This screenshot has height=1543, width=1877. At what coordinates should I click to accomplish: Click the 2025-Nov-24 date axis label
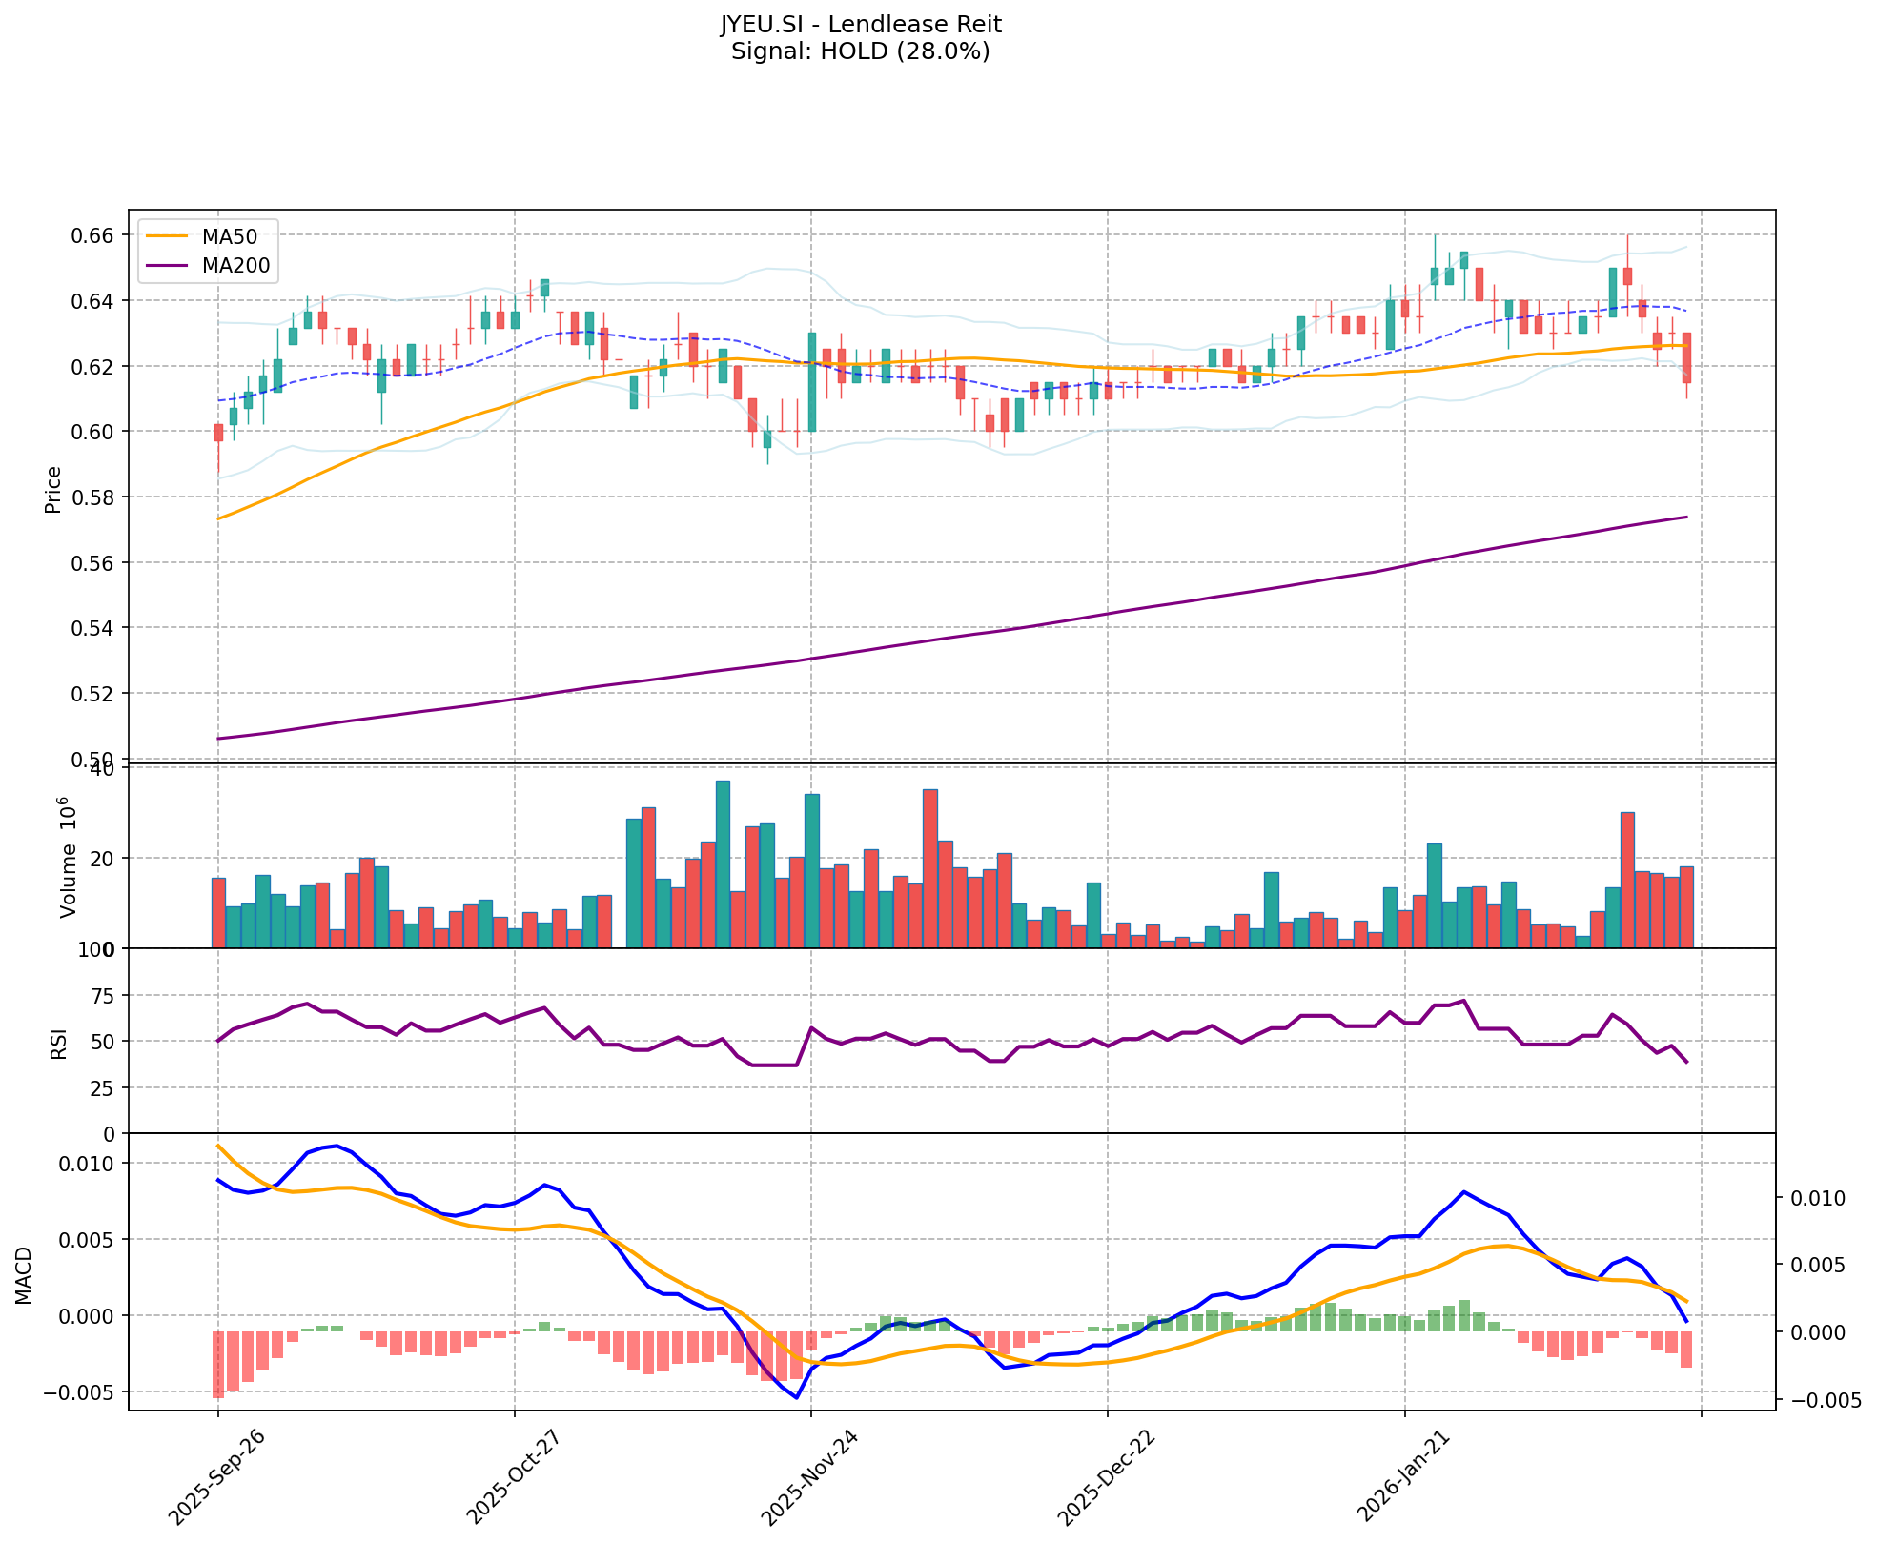(808, 1476)
